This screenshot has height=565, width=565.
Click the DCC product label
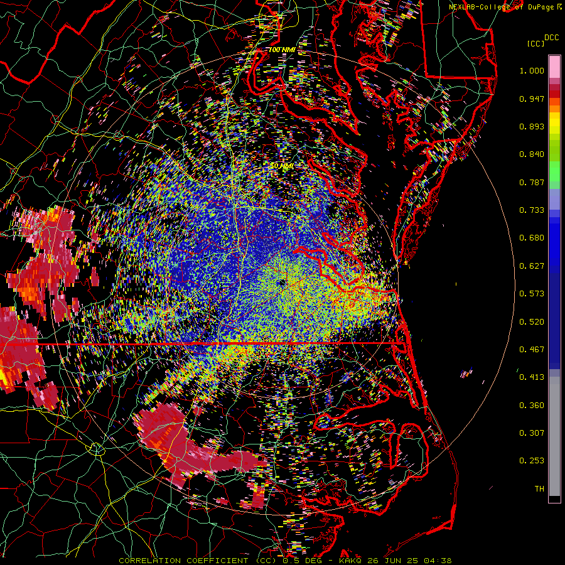pos(551,38)
